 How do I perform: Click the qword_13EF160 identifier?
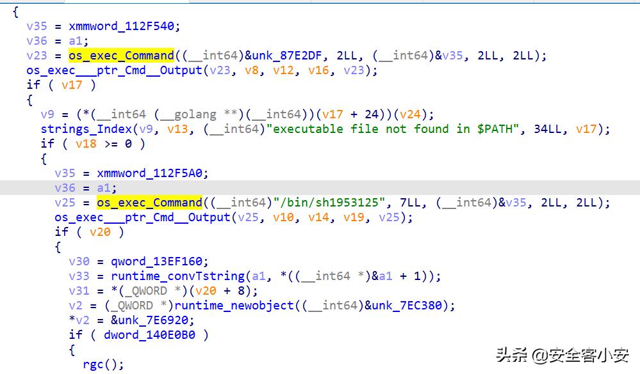tap(156, 261)
